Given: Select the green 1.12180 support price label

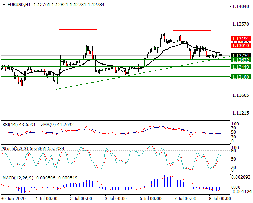Looking at the screenshot, I should 241,77.
